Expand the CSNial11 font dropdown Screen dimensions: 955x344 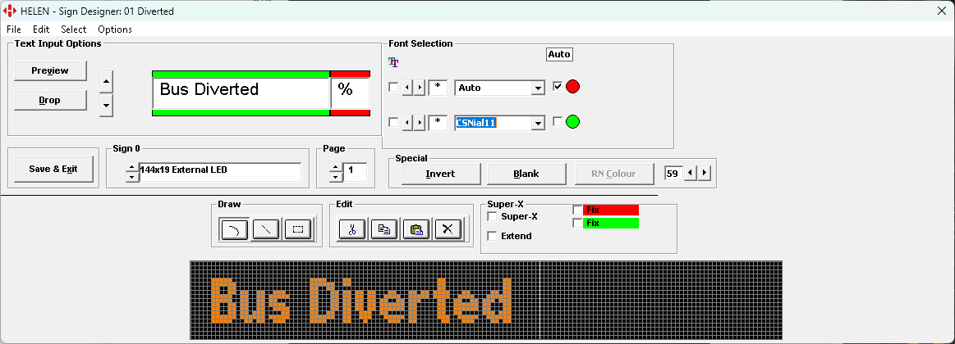point(538,124)
